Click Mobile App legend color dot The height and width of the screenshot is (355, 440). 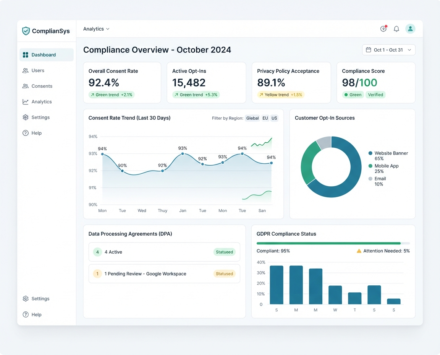coord(370,166)
